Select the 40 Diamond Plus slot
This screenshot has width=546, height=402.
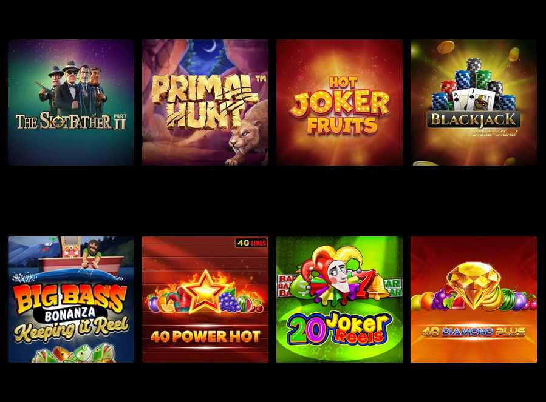click(x=474, y=300)
